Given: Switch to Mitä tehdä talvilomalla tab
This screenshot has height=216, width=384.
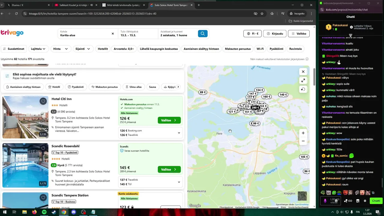Looking at the screenshot, I should (123, 5).
